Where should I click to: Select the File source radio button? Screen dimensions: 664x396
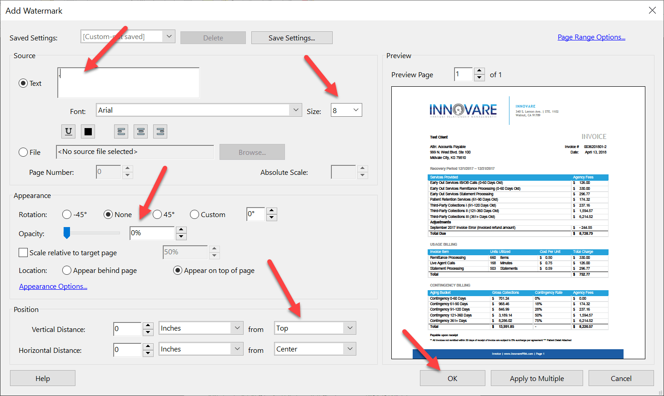coord(23,152)
